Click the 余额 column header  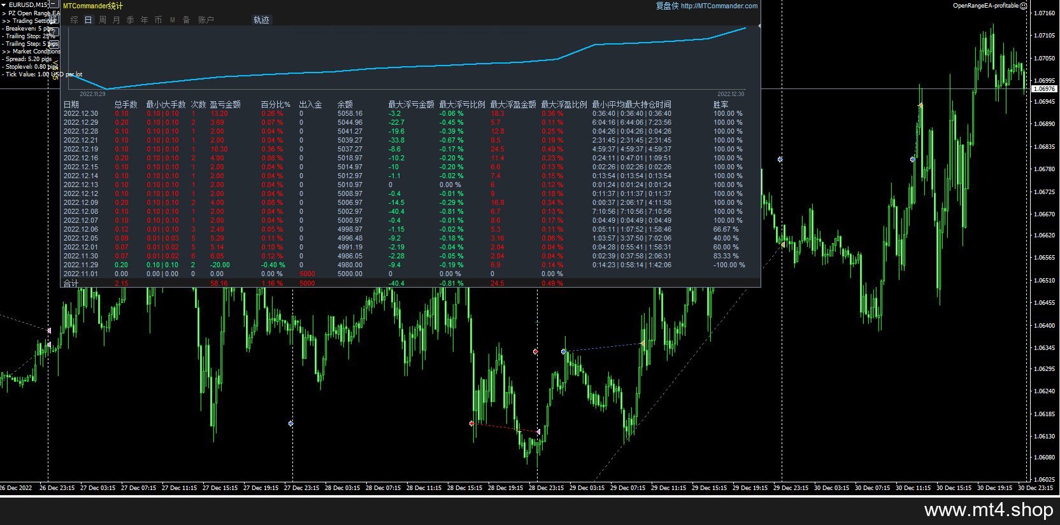345,104
